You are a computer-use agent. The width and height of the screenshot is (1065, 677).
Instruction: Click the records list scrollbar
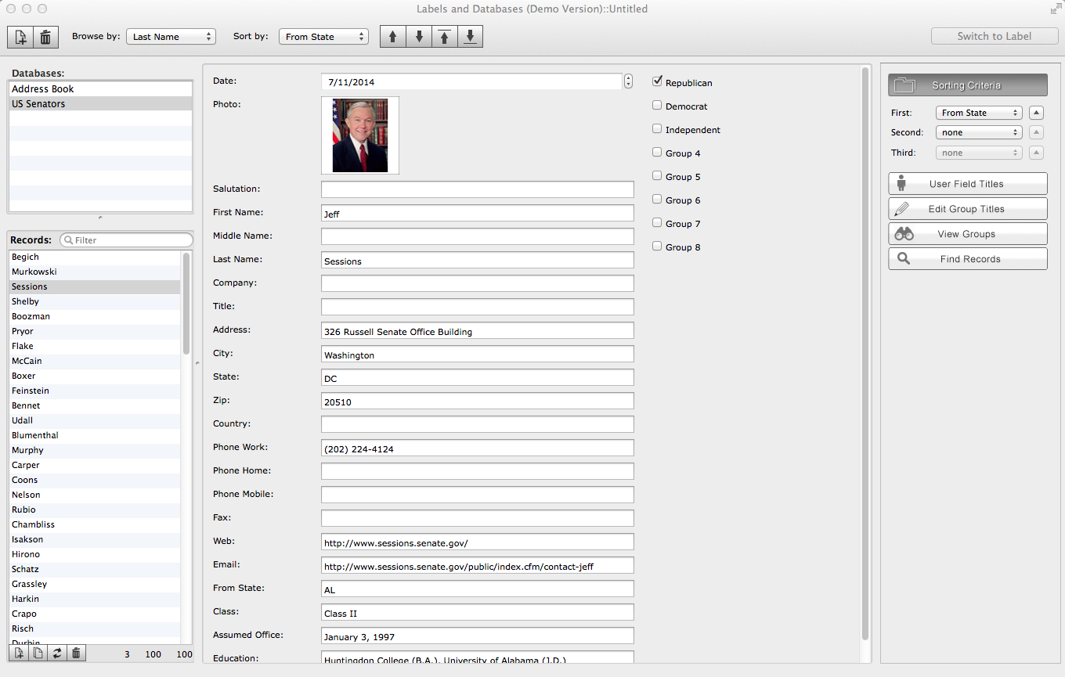(x=186, y=303)
